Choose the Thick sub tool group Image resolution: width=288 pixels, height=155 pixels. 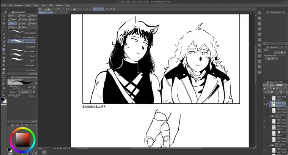[x=22, y=16]
